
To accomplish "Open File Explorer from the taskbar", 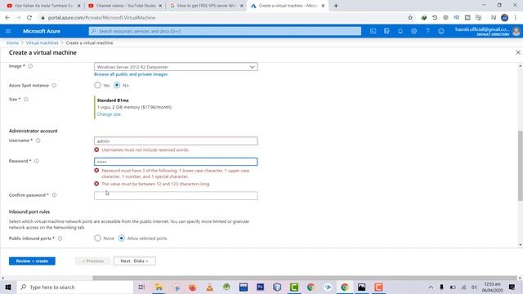I will coord(159,287).
